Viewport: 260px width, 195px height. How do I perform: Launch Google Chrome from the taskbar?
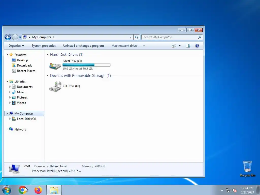point(22,190)
